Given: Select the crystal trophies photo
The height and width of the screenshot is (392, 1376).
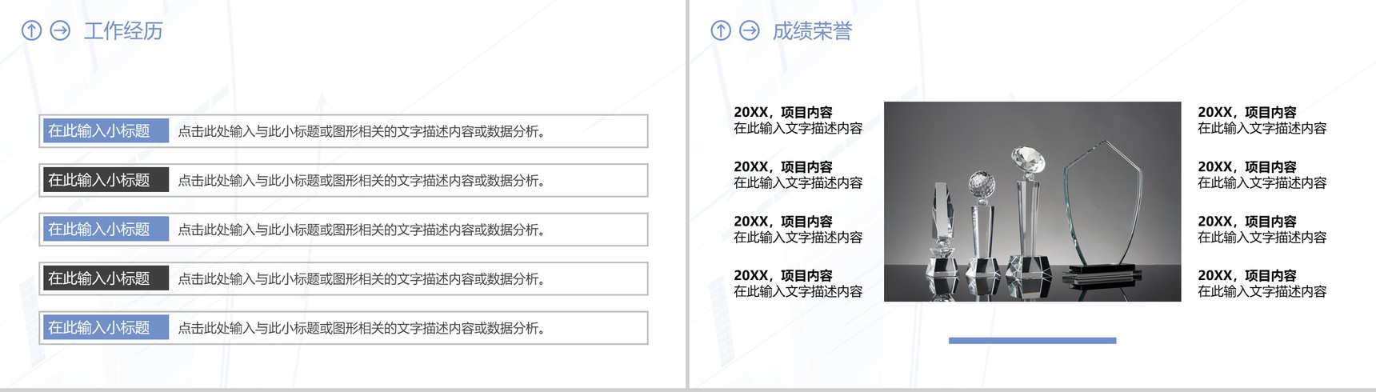Looking at the screenshot, I should pyautogui.click(x=1032, y=202).
